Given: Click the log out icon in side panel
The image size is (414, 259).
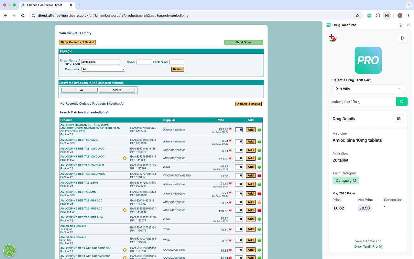Looking at the screenshot, I should (403, 38).
